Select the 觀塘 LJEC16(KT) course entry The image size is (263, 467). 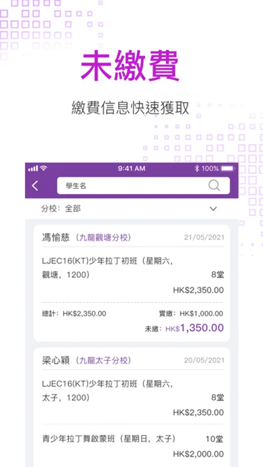(133, 276)
